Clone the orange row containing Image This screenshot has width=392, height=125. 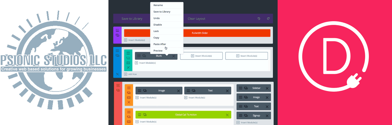[129, 93]
